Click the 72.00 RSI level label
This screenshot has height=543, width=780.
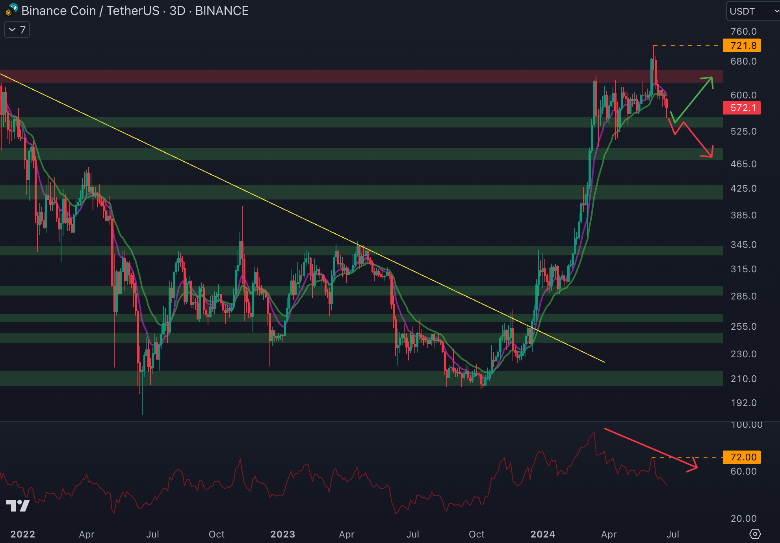pos(742,457)
